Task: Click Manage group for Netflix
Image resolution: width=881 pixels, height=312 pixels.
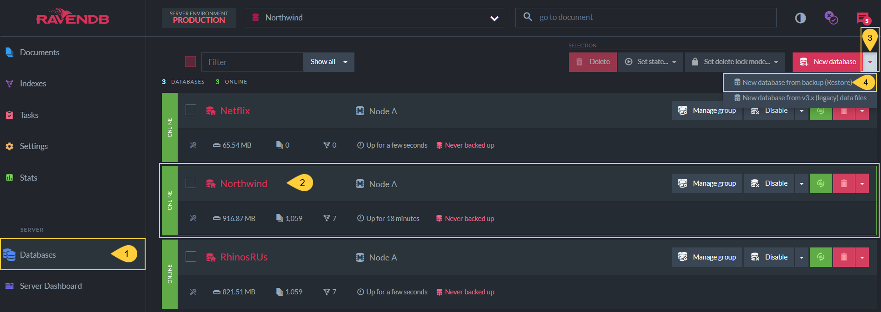Action: point(707,110)
